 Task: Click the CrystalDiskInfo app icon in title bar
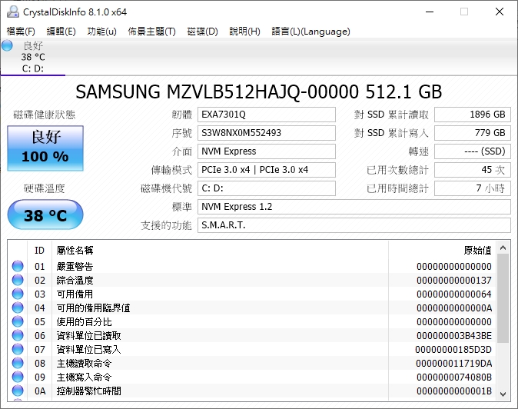(x=13, y=12)
